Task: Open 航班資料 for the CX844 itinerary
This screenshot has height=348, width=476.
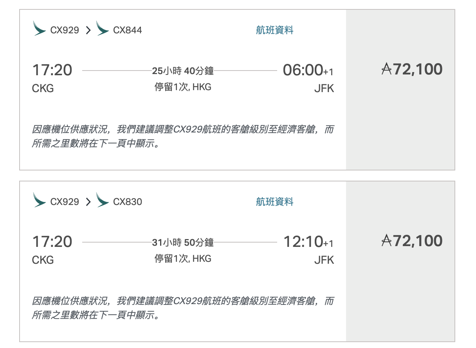Action: pyautogui.click(x=275, y=30)
